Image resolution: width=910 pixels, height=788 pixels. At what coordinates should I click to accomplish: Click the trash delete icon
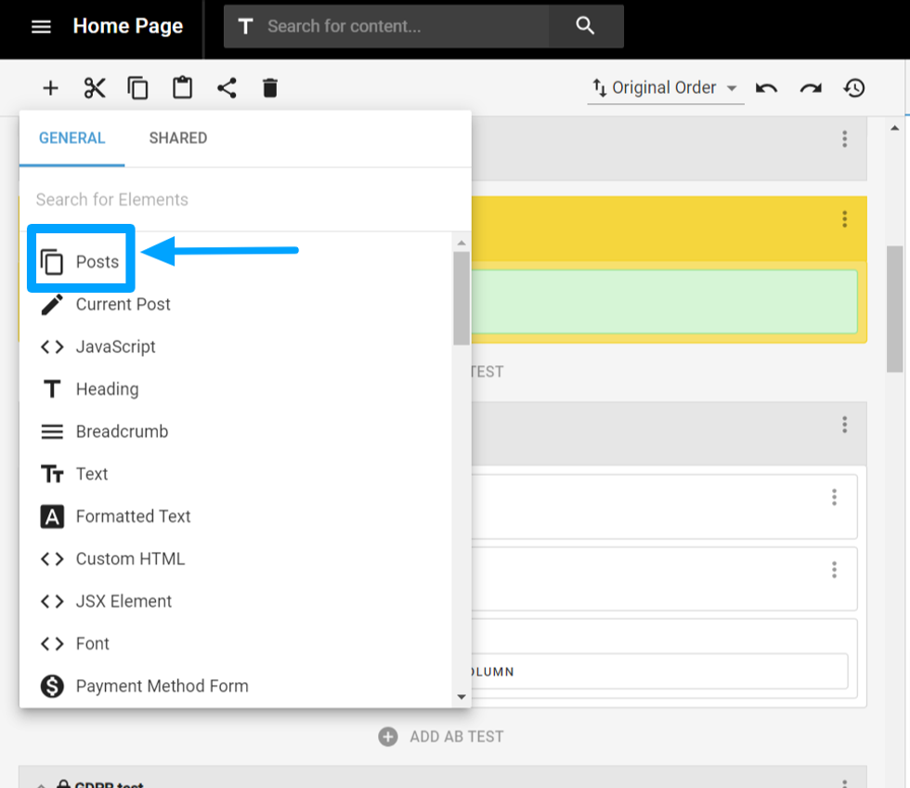click(270, 88)
